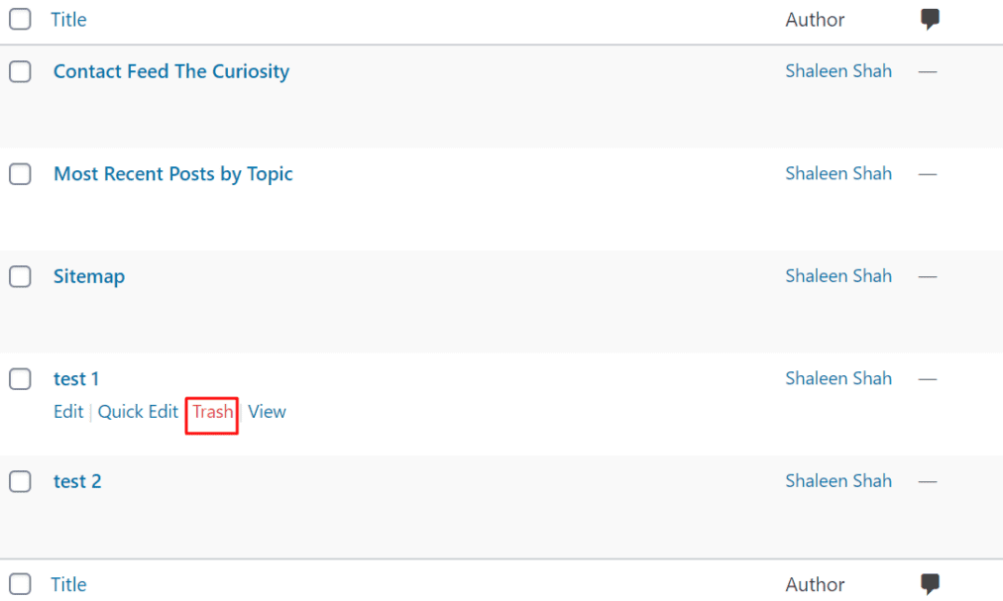Click Shaleen Shah author link for Sitemap
This screenshot has height=601, width=1003.
(x=838, y=276)
